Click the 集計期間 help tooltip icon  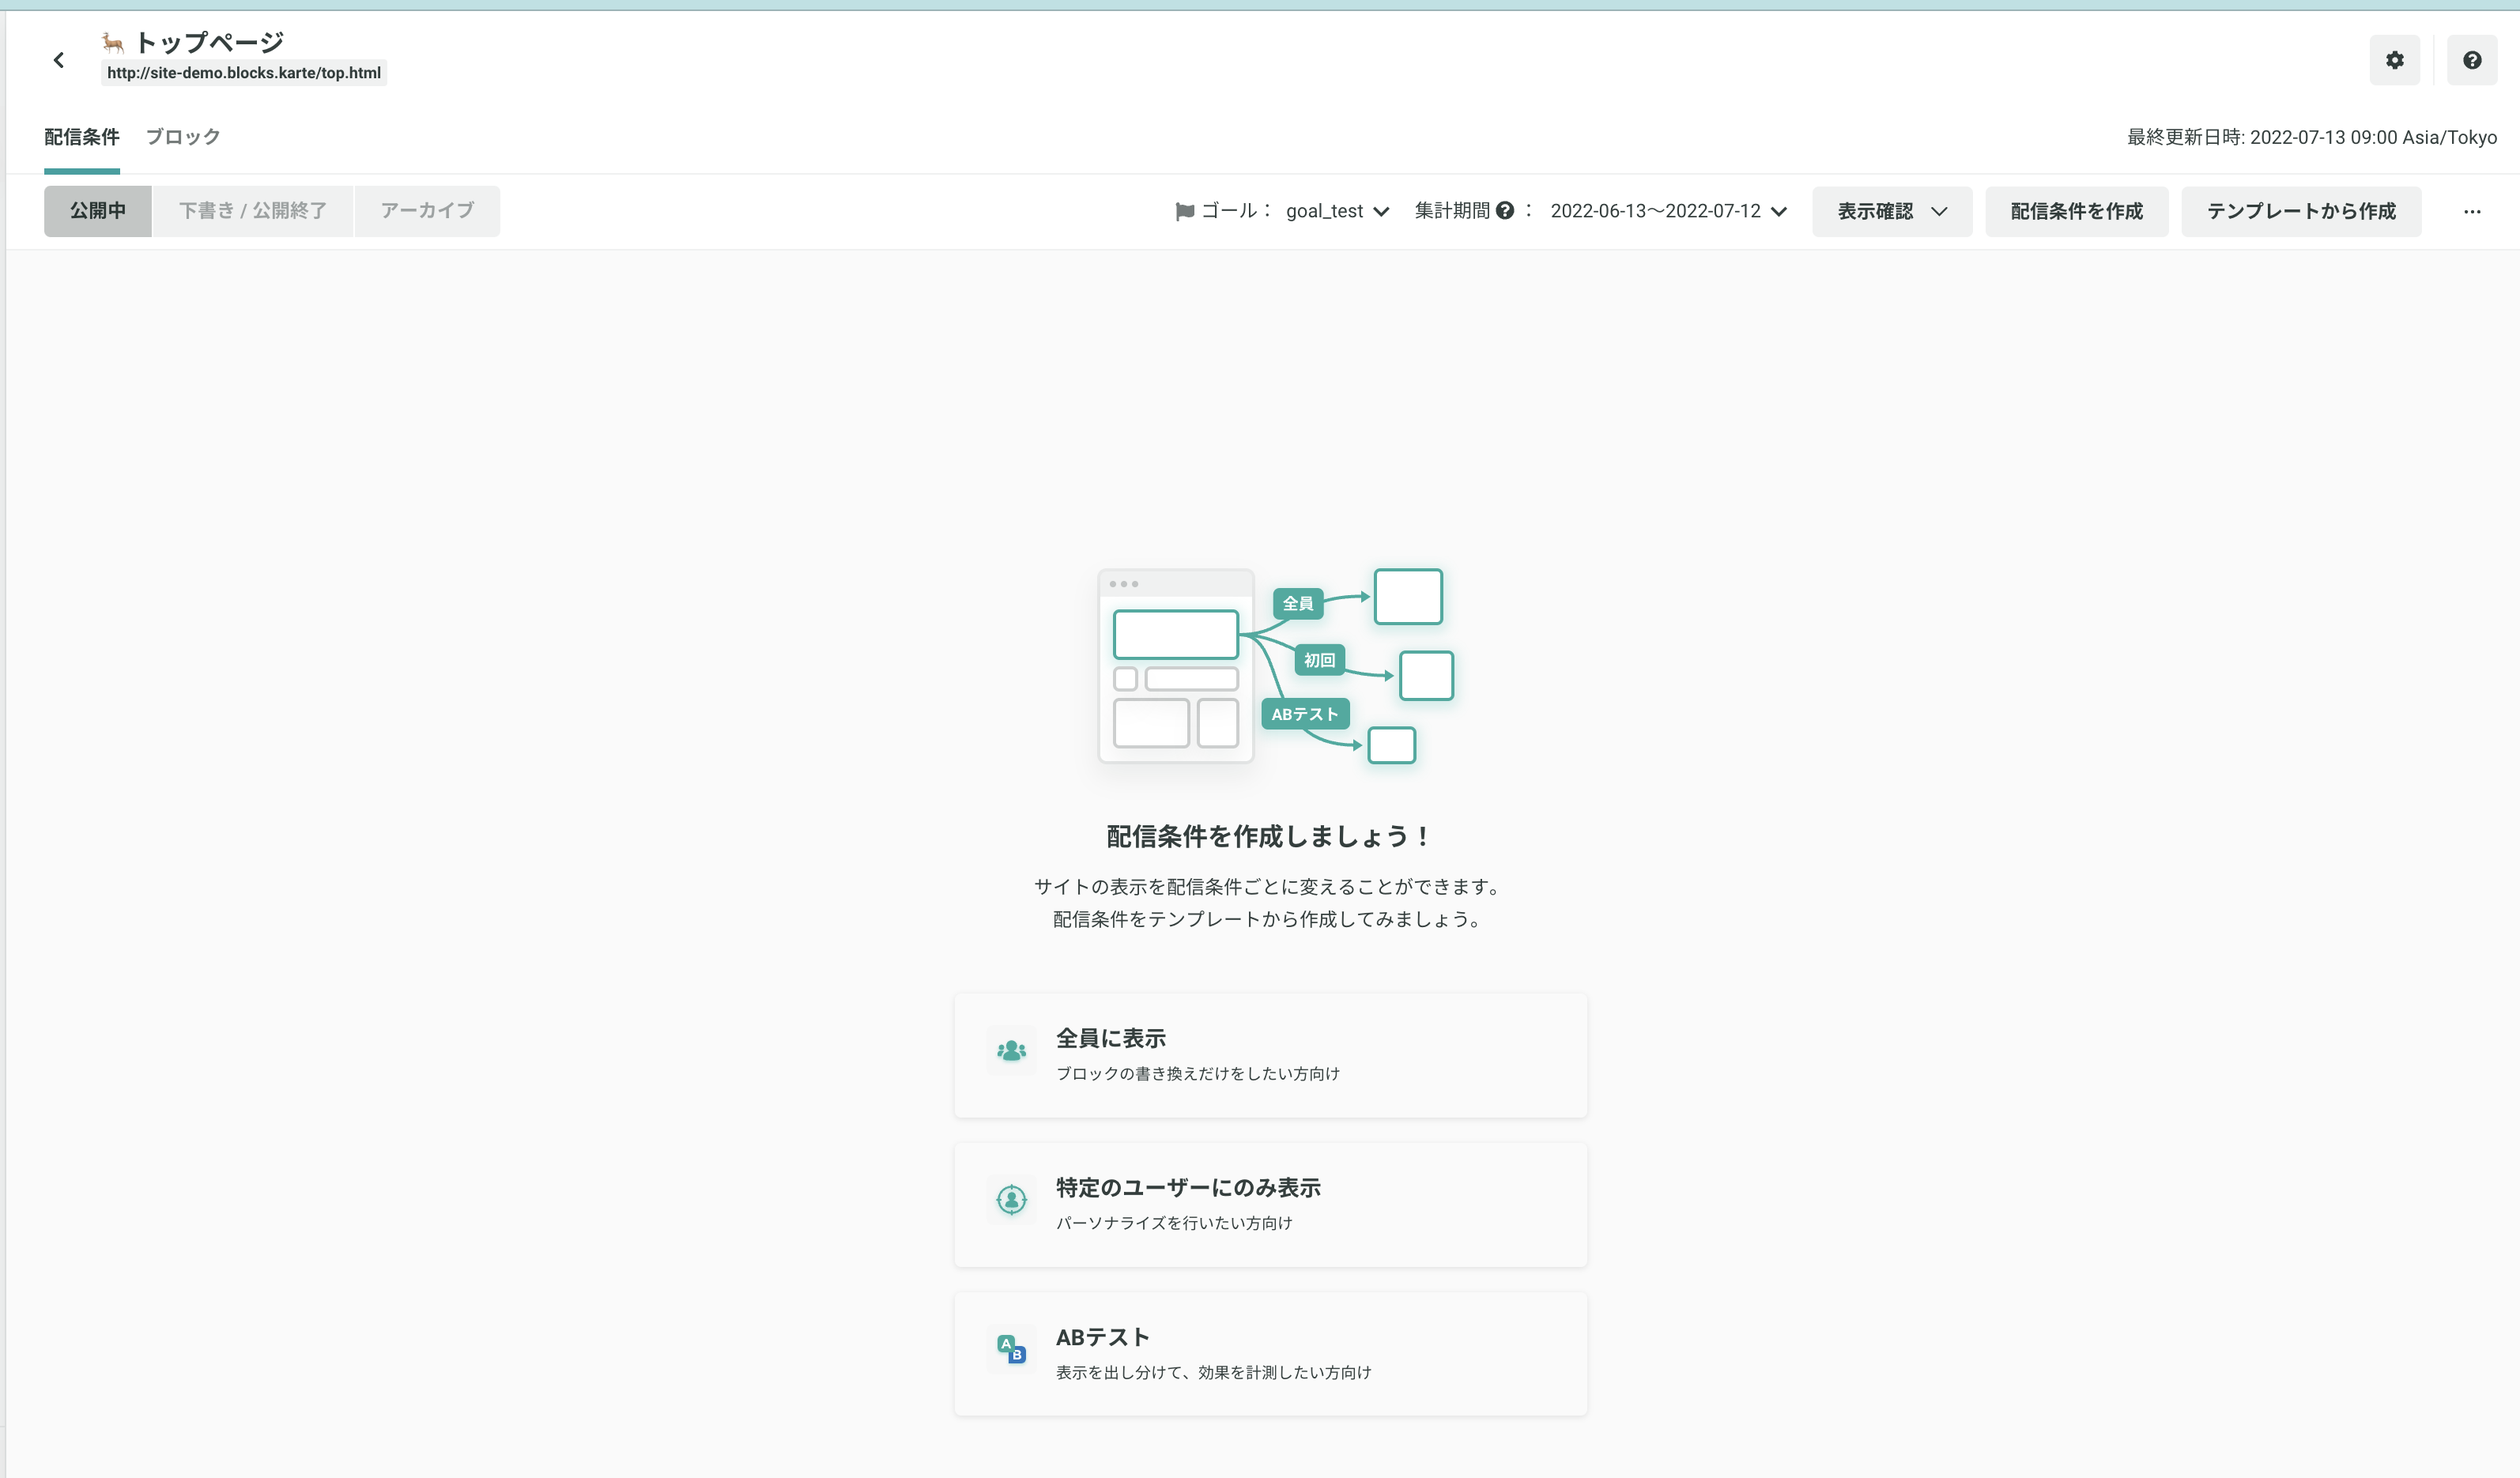click(1504, 210)
